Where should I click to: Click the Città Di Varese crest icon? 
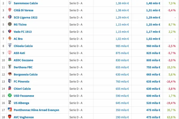(10, 10)
